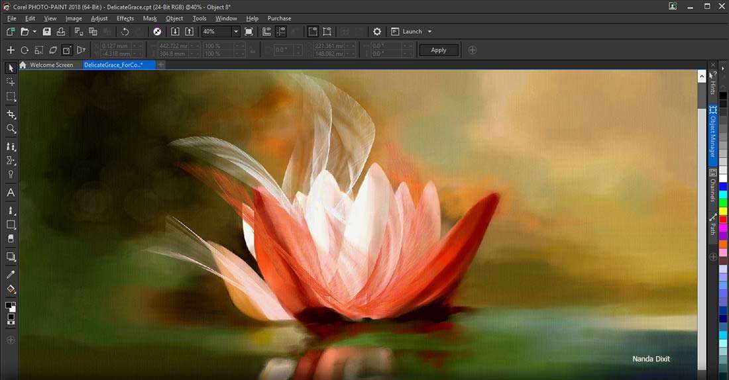This screenshot has height=380, width=729.
Task: Select the Eraser tool
Action: click(11, 238)
